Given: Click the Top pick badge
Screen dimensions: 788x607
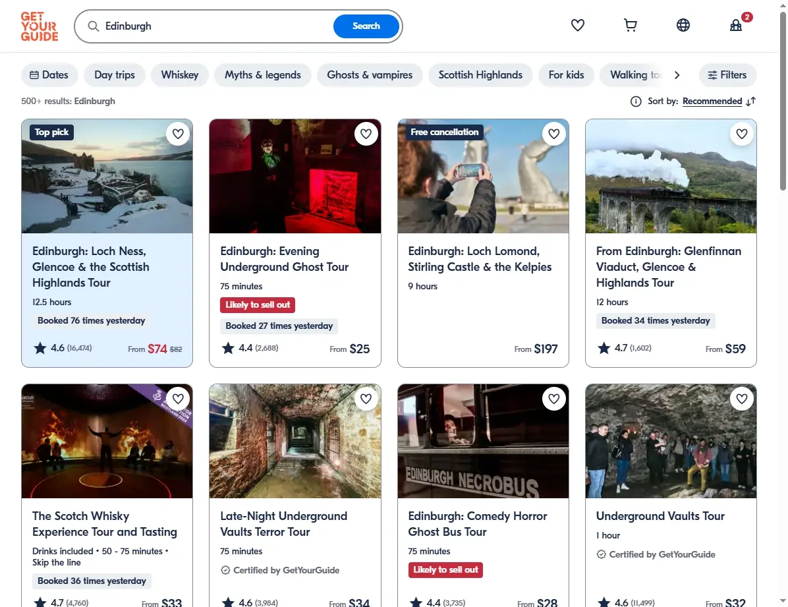Looking at the screenshot, I should point(52,132).
